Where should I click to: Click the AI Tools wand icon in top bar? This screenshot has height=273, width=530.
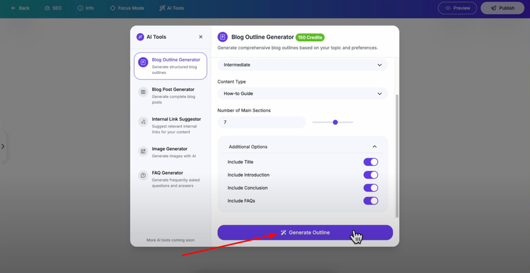point(162,8)
